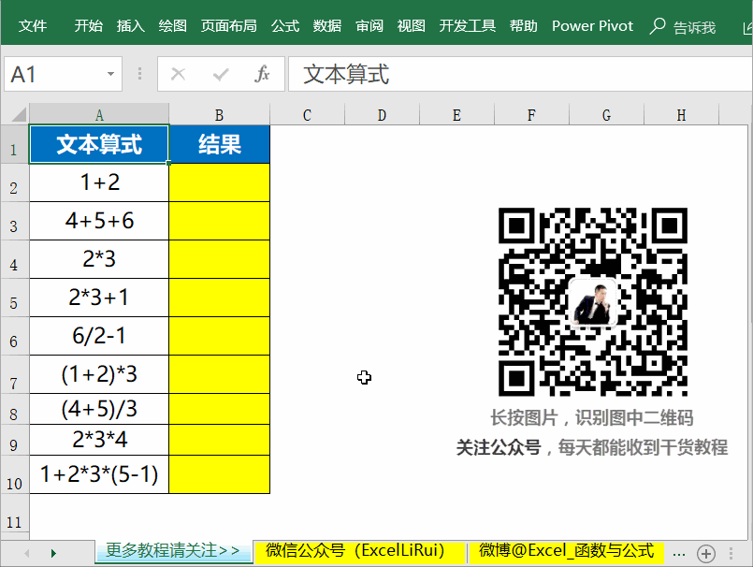Click the QR code image
Screen dimensions: 753x567
(x=593, y=302)
